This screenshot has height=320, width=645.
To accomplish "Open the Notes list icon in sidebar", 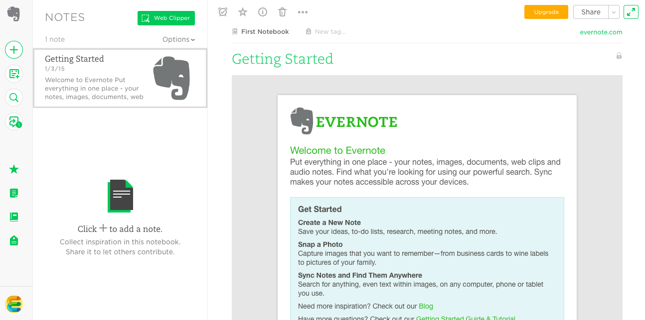I will [x=14, y=193].
